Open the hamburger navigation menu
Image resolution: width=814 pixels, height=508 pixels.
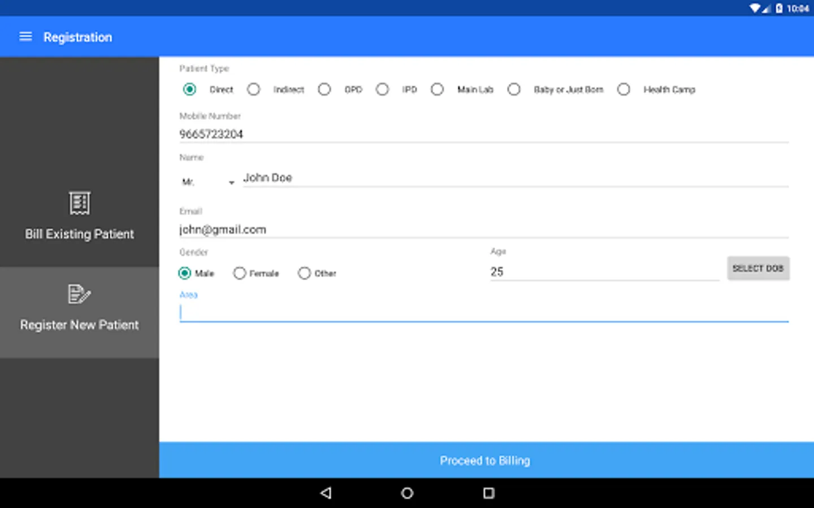click(x=25, y=37)
